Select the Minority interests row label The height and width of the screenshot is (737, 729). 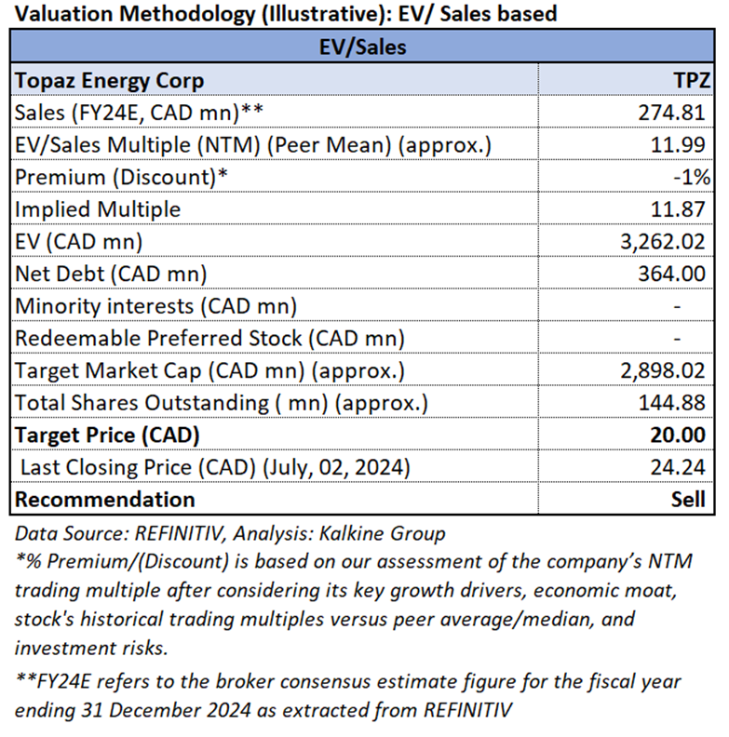tap(155, 306)
